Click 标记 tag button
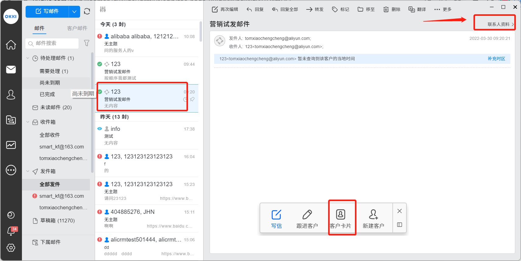 coord(341,9)
